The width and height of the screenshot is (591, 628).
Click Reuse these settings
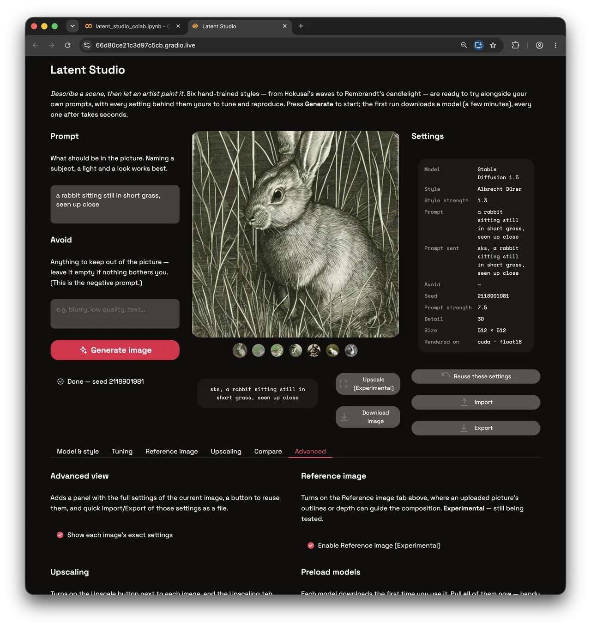tap(476, 376)
